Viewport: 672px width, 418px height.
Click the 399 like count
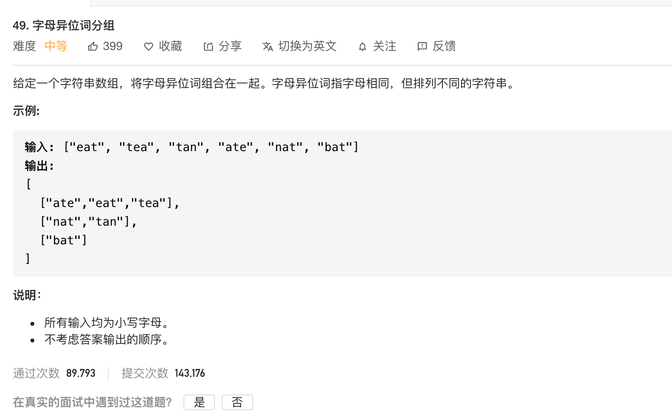click(x=113, y=46)
